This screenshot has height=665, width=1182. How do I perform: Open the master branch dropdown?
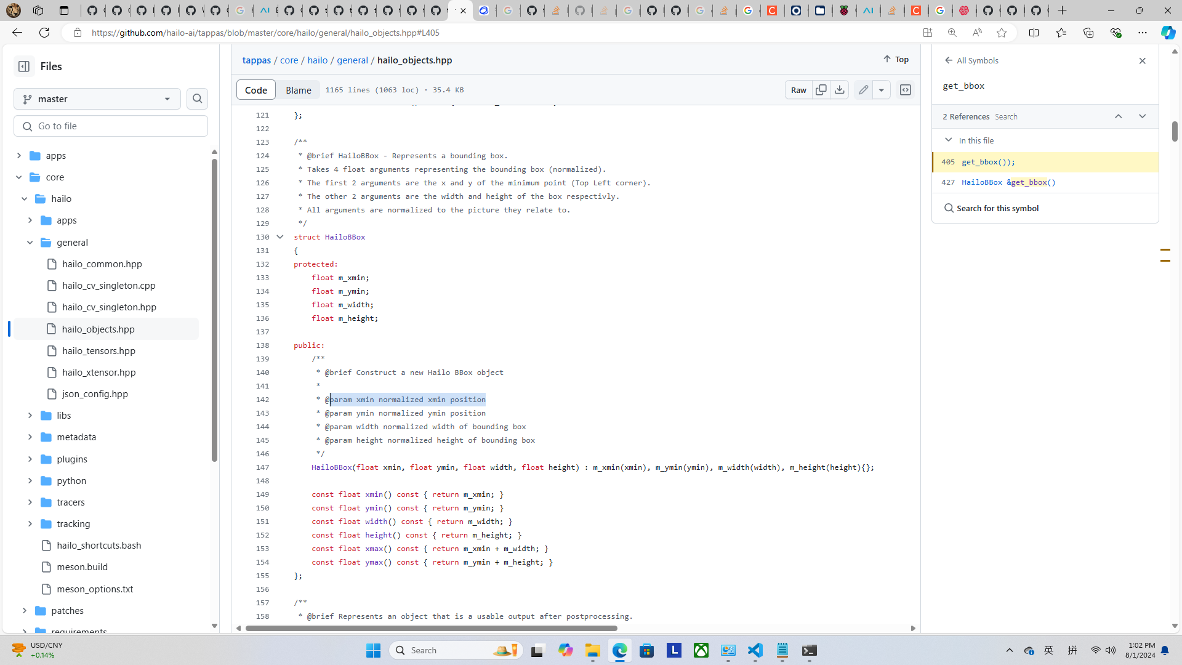pos(97,99)
